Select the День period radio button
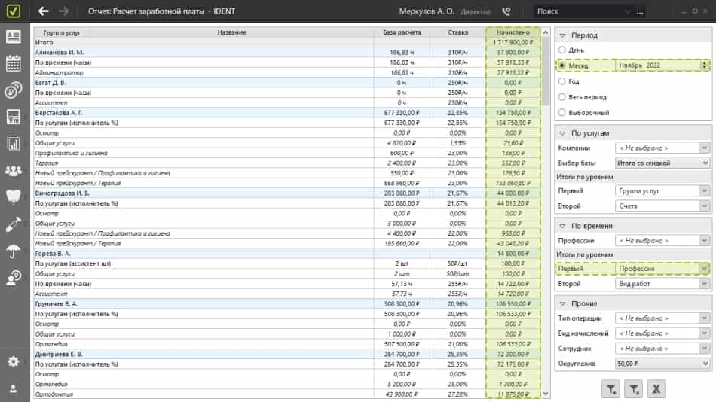The image size is (716, 402). point(562,50)
